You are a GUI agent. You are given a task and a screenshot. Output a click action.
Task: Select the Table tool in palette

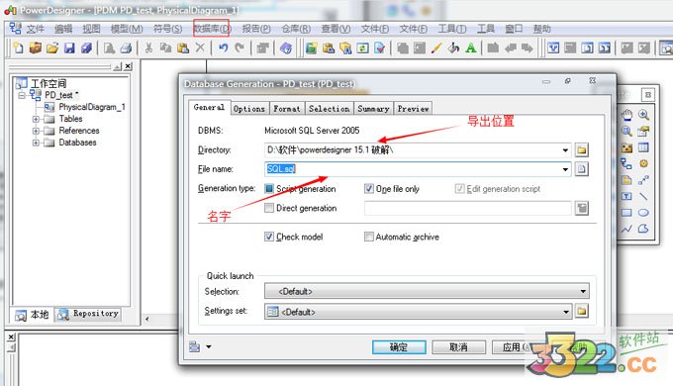[643, 147]
